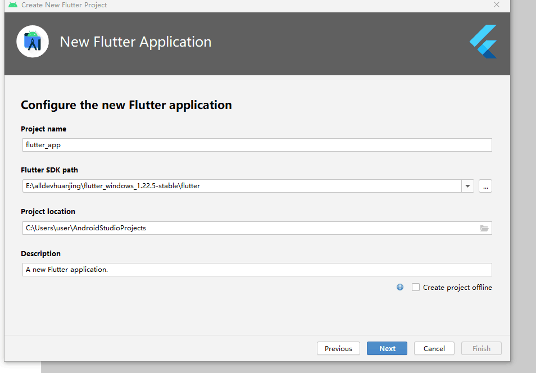Click the Configure the new Flutter application heading
The height and width of the screenshot is (373, 536).
126,105
